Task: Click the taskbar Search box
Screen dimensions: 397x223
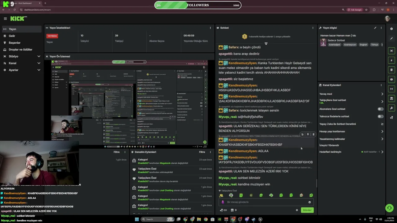Action: click(x=158, y=219)
